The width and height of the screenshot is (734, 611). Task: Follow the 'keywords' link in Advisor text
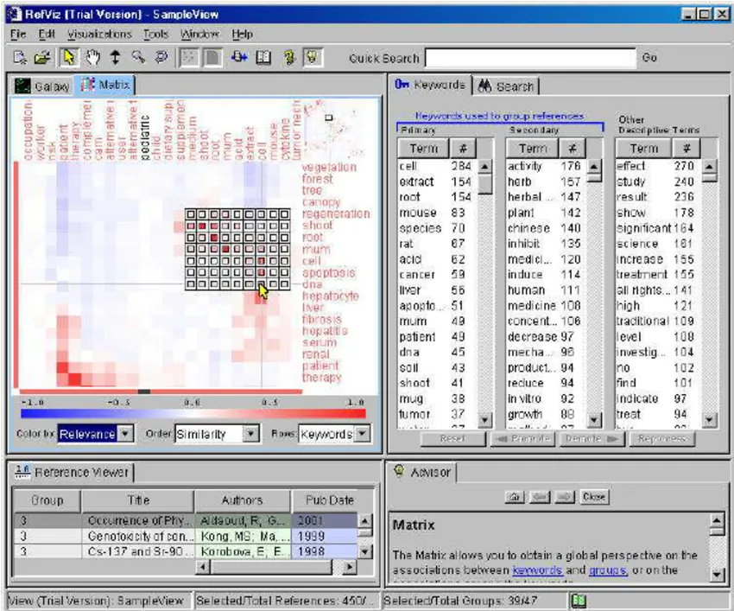click(x=537, y=570)
